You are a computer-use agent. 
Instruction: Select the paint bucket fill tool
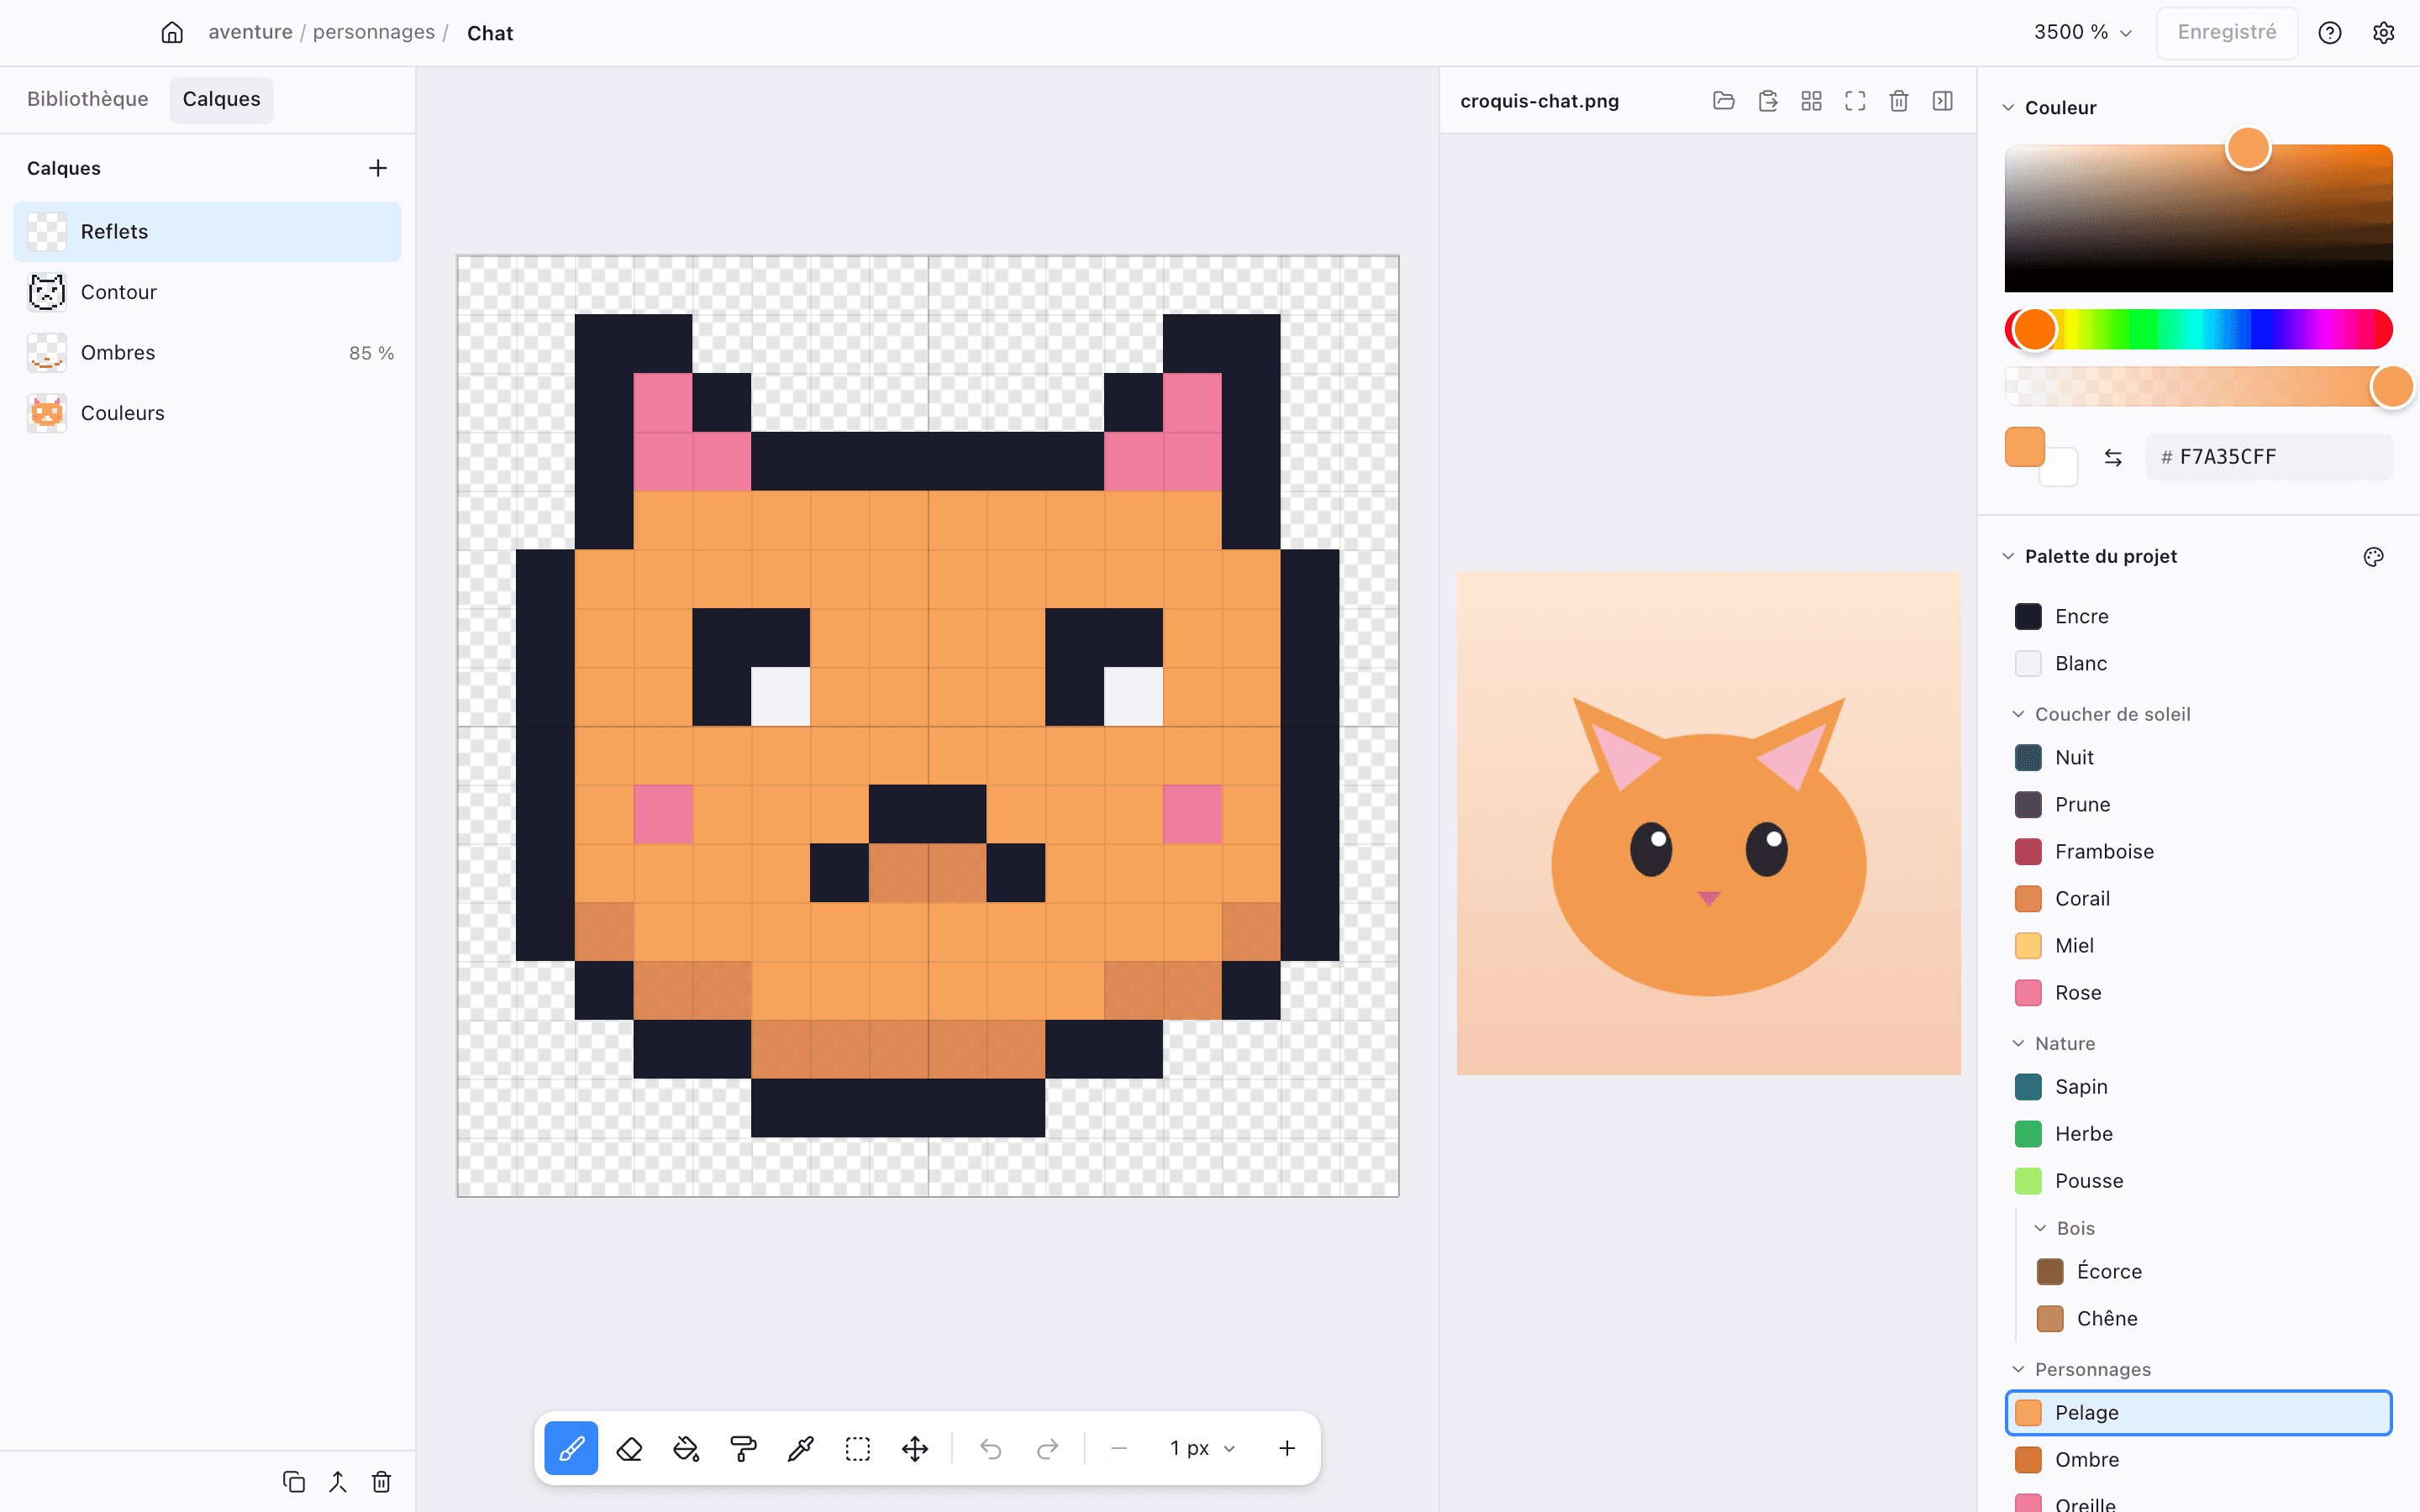pyautogui.click(x=686, y=1448)
